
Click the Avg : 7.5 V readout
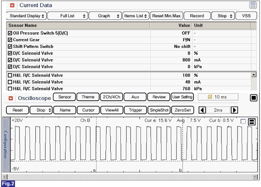pos(189,120)
